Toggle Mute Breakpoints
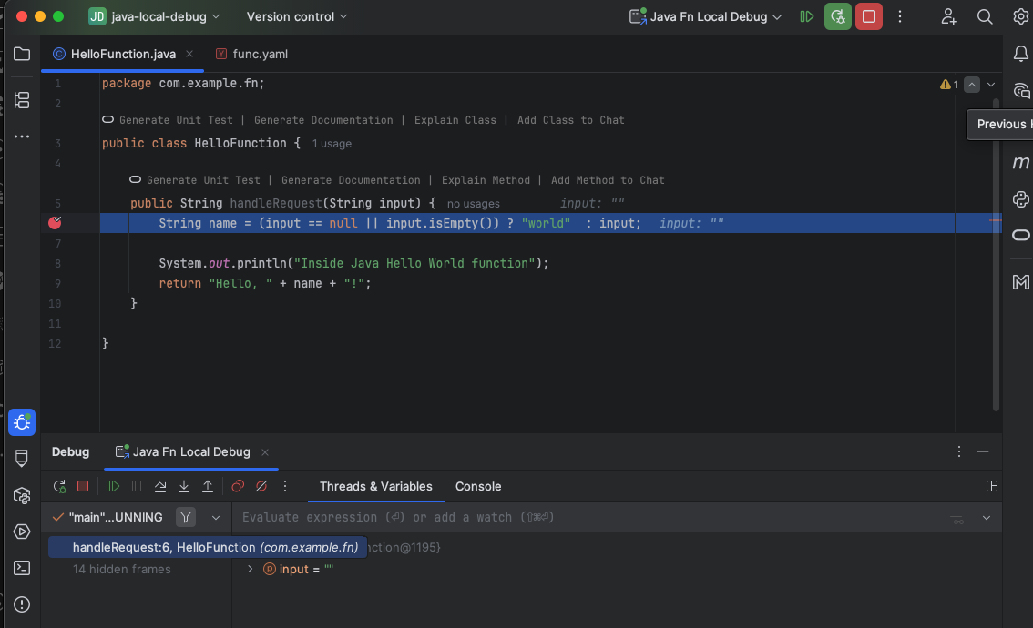The width and height of the screenshot is (1033, 628). pos(261,486)
